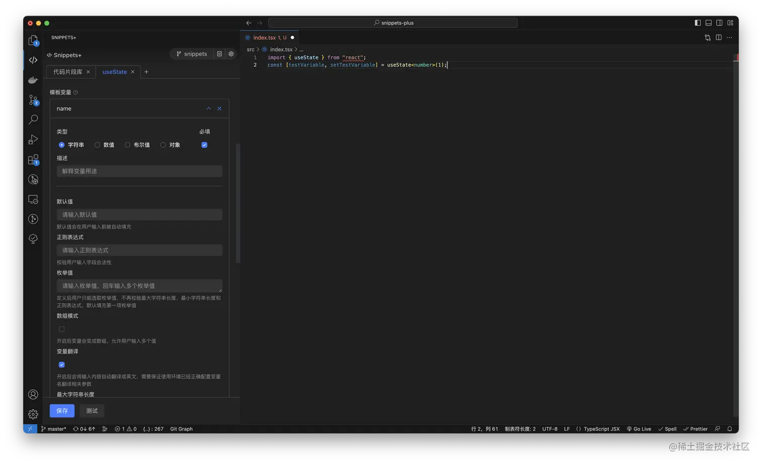Select the 数值 type radio button
Screen dimensions: 762x464
(x=97, y=145)
